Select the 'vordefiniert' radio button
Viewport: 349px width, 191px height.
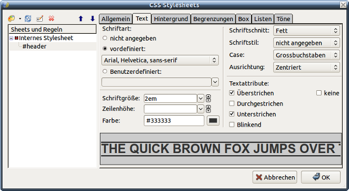(105, 49)
